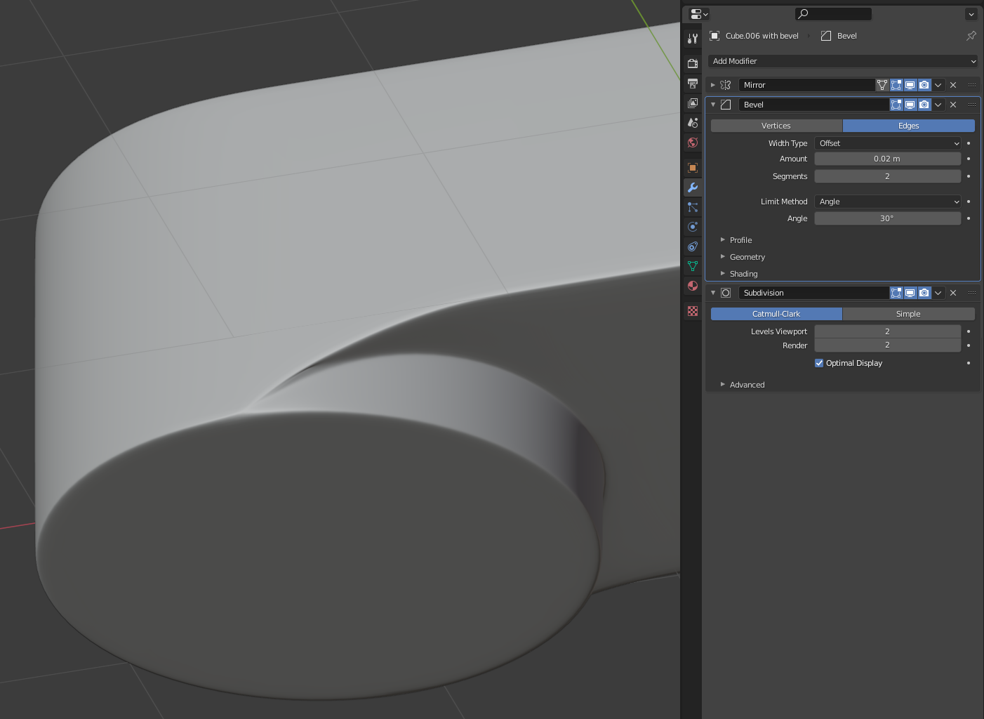Open the Texture properties tab
This screenshot has height=719, width=984.
click(693, 311)
